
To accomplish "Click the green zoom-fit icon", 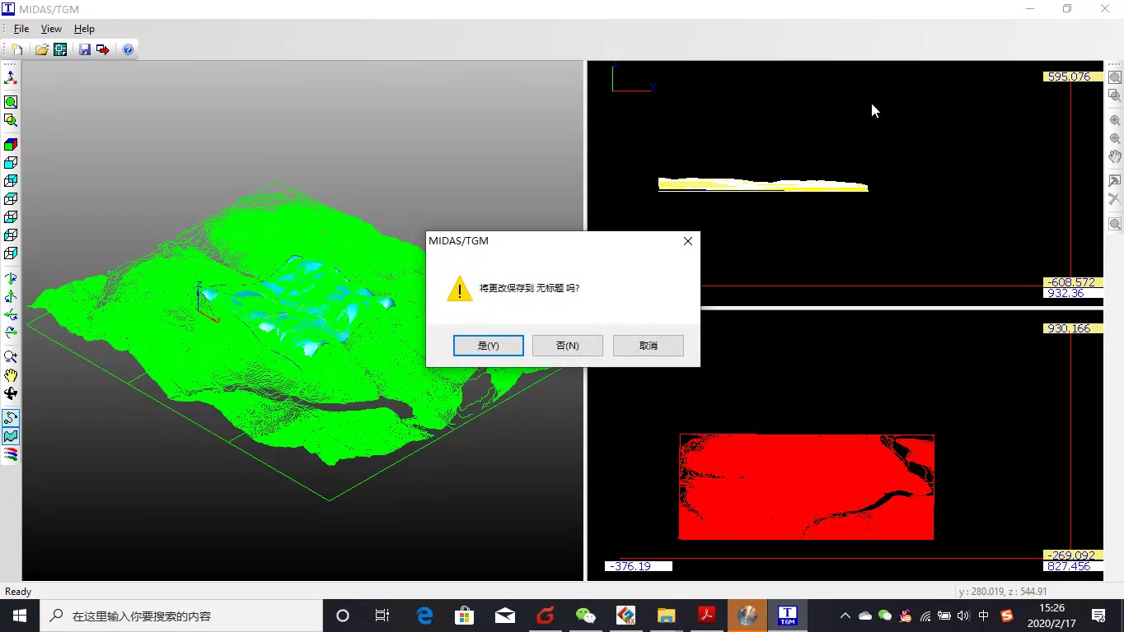I will click(11, 102).
